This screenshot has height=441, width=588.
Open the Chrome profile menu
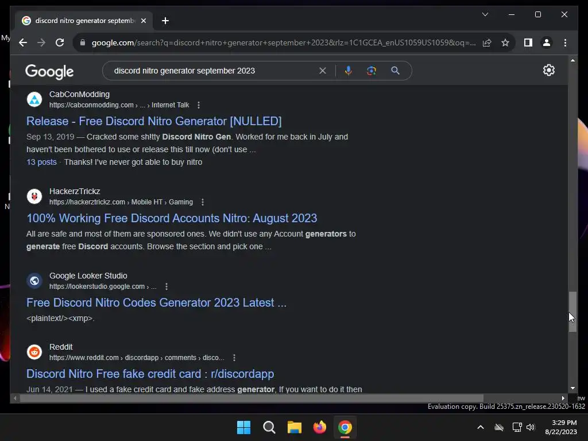(547, 42)
